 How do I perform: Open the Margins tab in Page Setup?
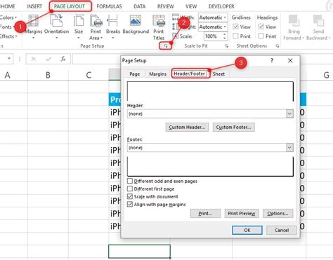coord(158,74)
